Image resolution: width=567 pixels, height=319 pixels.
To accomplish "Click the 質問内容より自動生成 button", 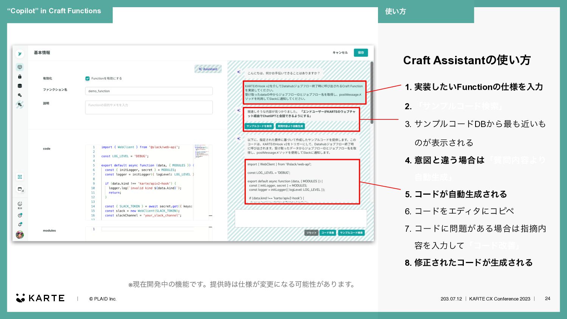I will coord(290,126).
